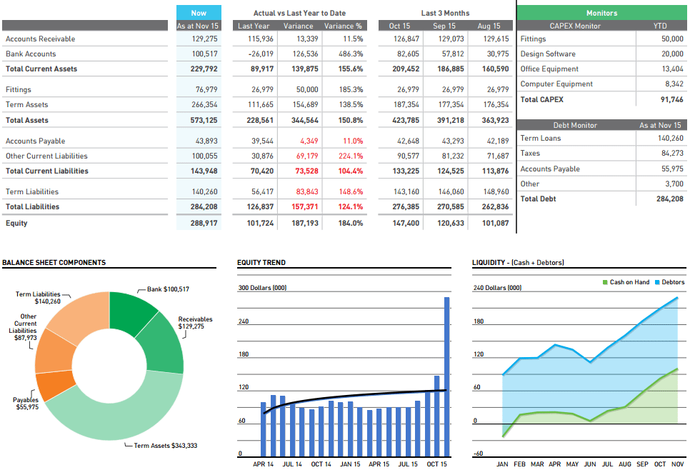Click the Bank Accounts last year value -26,019

[x=261, y=54]
